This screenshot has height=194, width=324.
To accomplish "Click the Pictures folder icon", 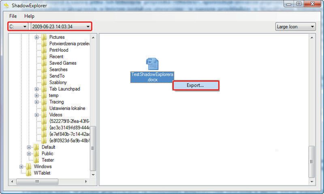I will point(44,37).
